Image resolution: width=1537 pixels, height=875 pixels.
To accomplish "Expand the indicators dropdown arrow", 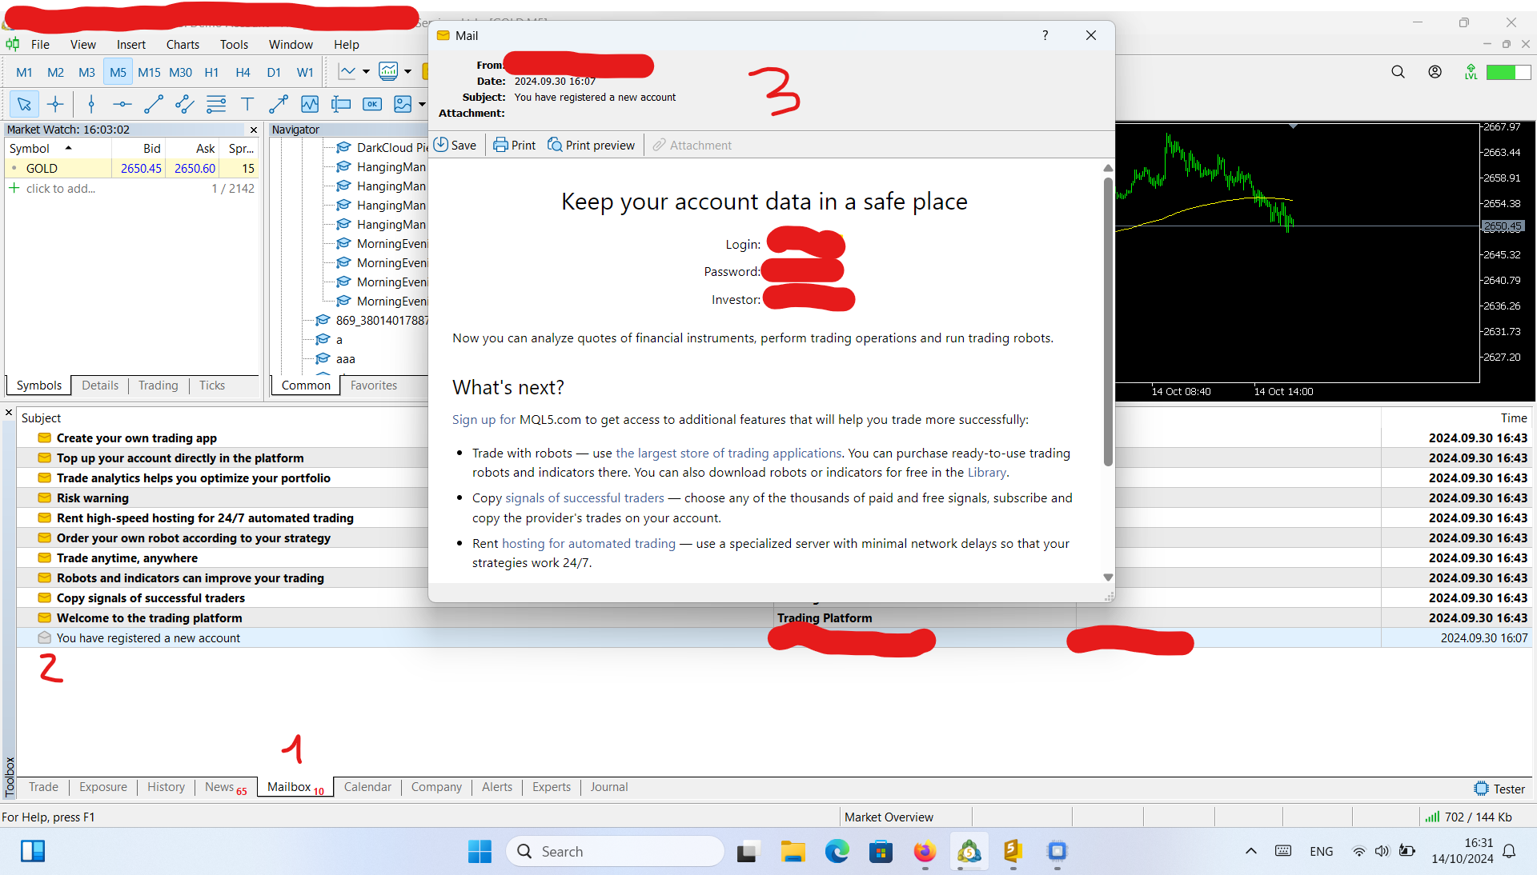I will point(407,72).
